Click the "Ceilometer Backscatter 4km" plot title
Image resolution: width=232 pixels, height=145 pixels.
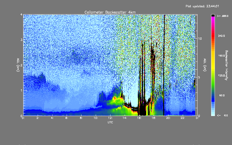coord(110,12)
